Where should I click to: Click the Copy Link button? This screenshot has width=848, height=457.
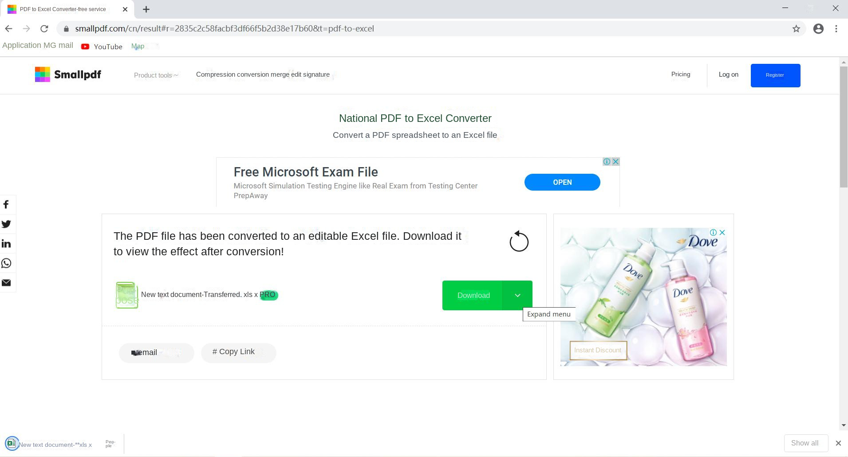[x=239, y=353]
